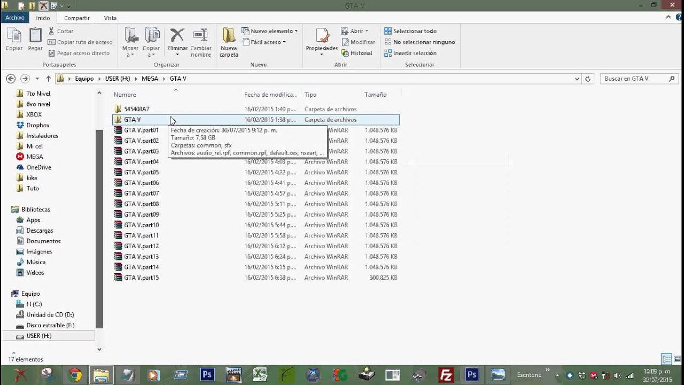Open Dropbox in the navigation pane
This screenshot has width=684, height=385.
click(37, 125)
